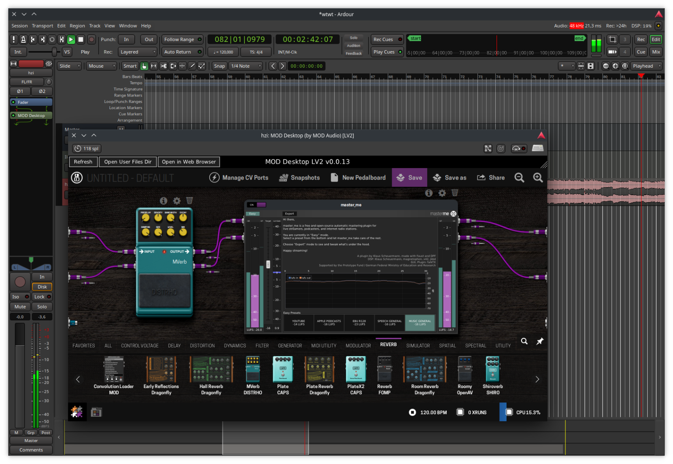Select the DYNAMICS plugin category tab
The height and width of the screenshot is (464, 673).
pos(235,346)
